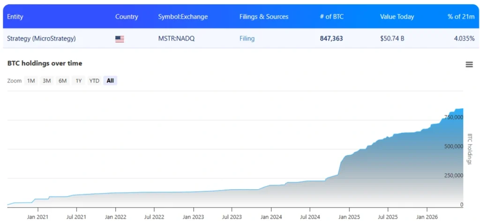Click the vertical BTC holdings axis title

(470, 149)
